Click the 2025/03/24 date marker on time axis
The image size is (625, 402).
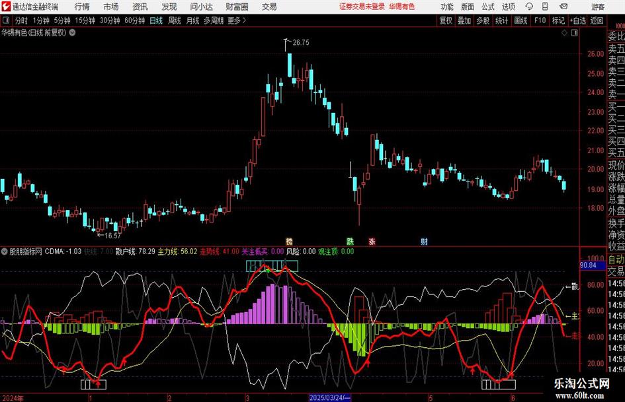(x=329, y=397)
